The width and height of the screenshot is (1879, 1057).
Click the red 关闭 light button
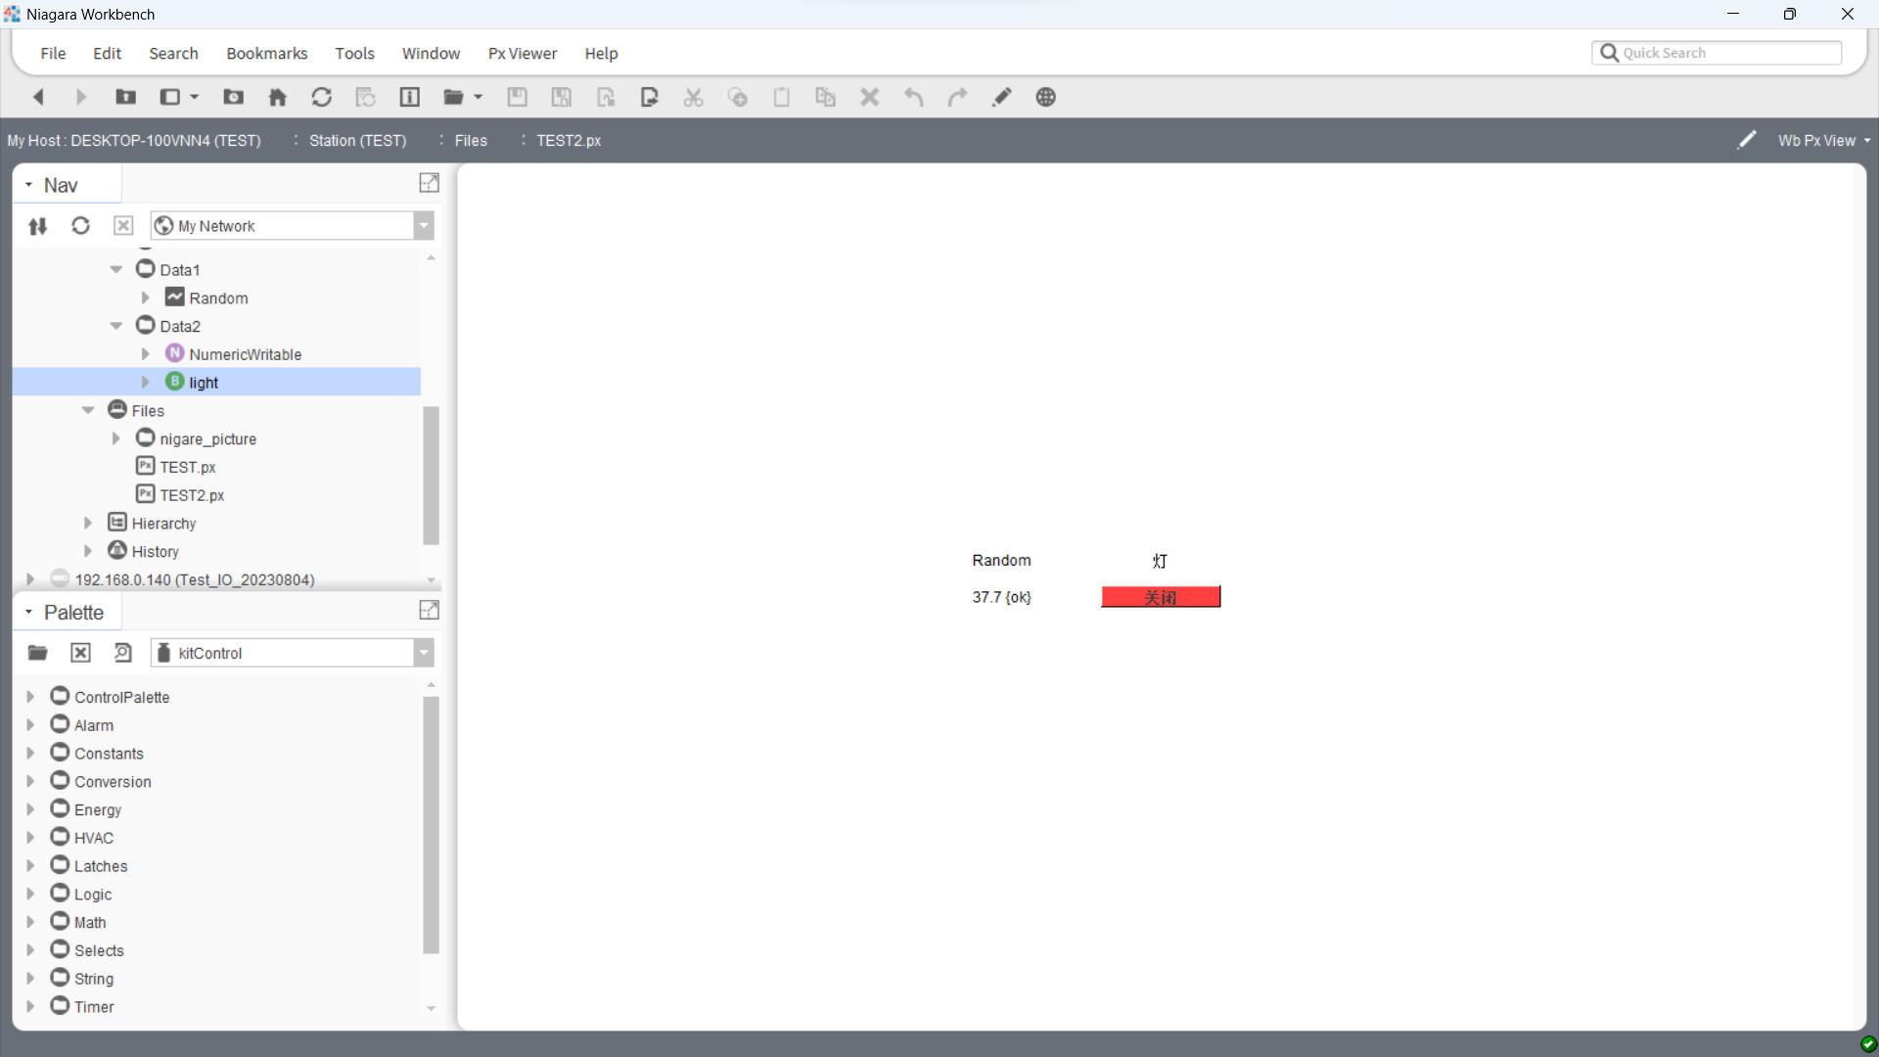(1161, 597)
